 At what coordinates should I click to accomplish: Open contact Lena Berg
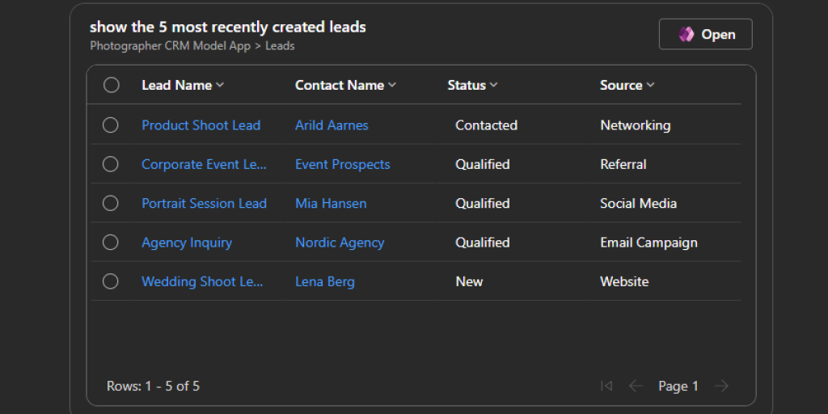click(x=325, y=281)
